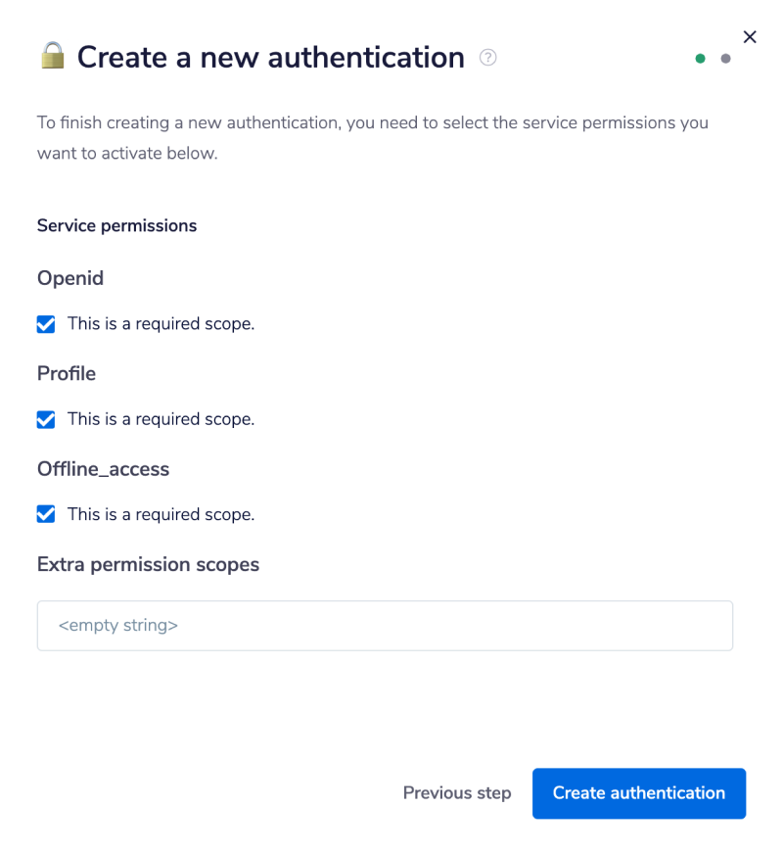Screen dimensions: 783x854
Task: Click Previous step
Action: [457, 793]
